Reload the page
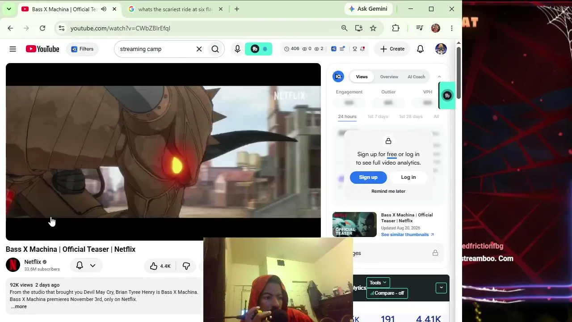 coord(42,28)
